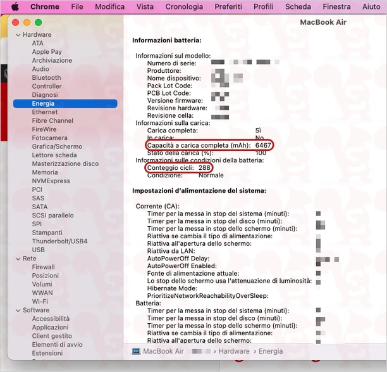Select Firewall under Rete
Image resolution: width=387 pixels, height=372 pixels.
click(44, 267)
